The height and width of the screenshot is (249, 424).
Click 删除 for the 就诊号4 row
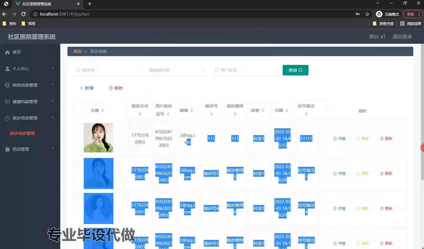point(386,208)
